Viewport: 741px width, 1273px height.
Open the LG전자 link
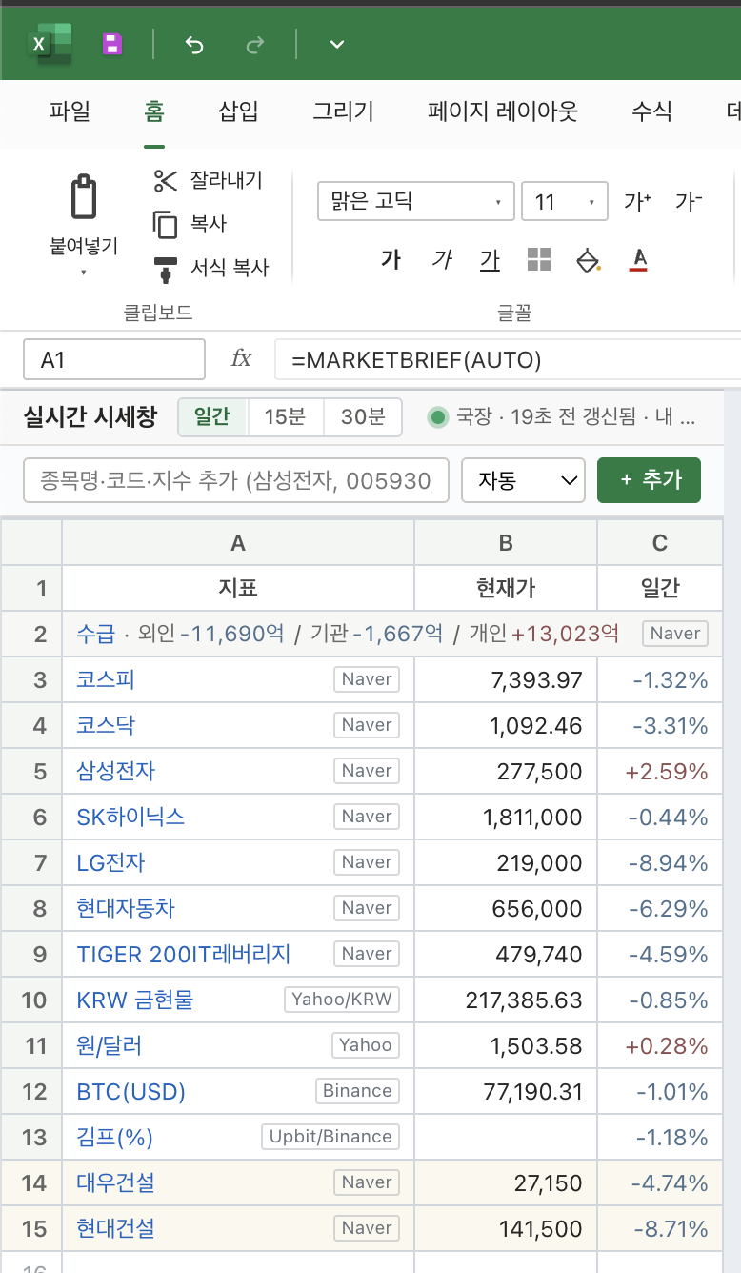[110, 862]
